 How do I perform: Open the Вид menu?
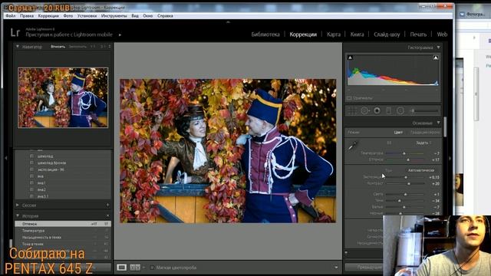coord(135,15)
